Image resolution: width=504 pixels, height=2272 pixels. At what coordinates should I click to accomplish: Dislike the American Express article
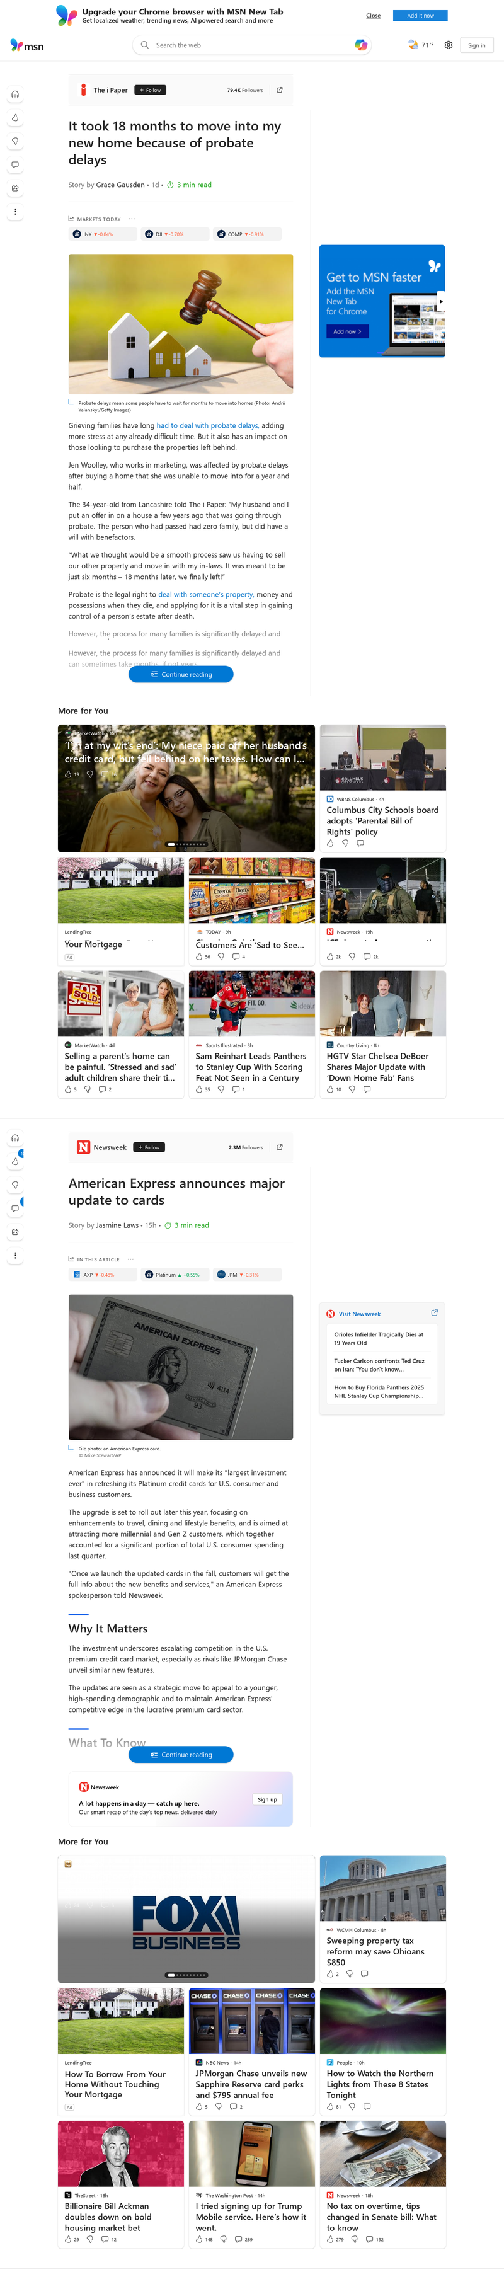click(15, 1185)
